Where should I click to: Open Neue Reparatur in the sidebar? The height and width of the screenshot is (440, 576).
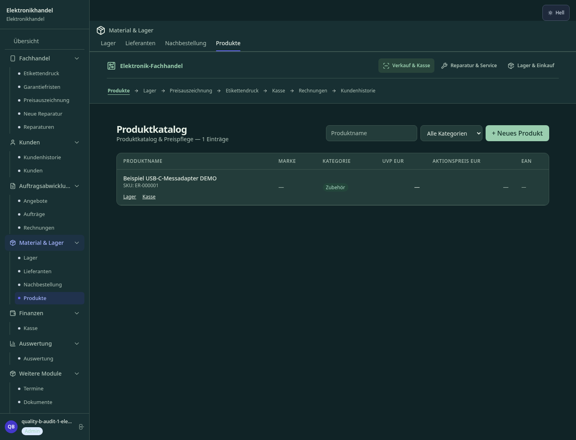click(x=50, y=114)
